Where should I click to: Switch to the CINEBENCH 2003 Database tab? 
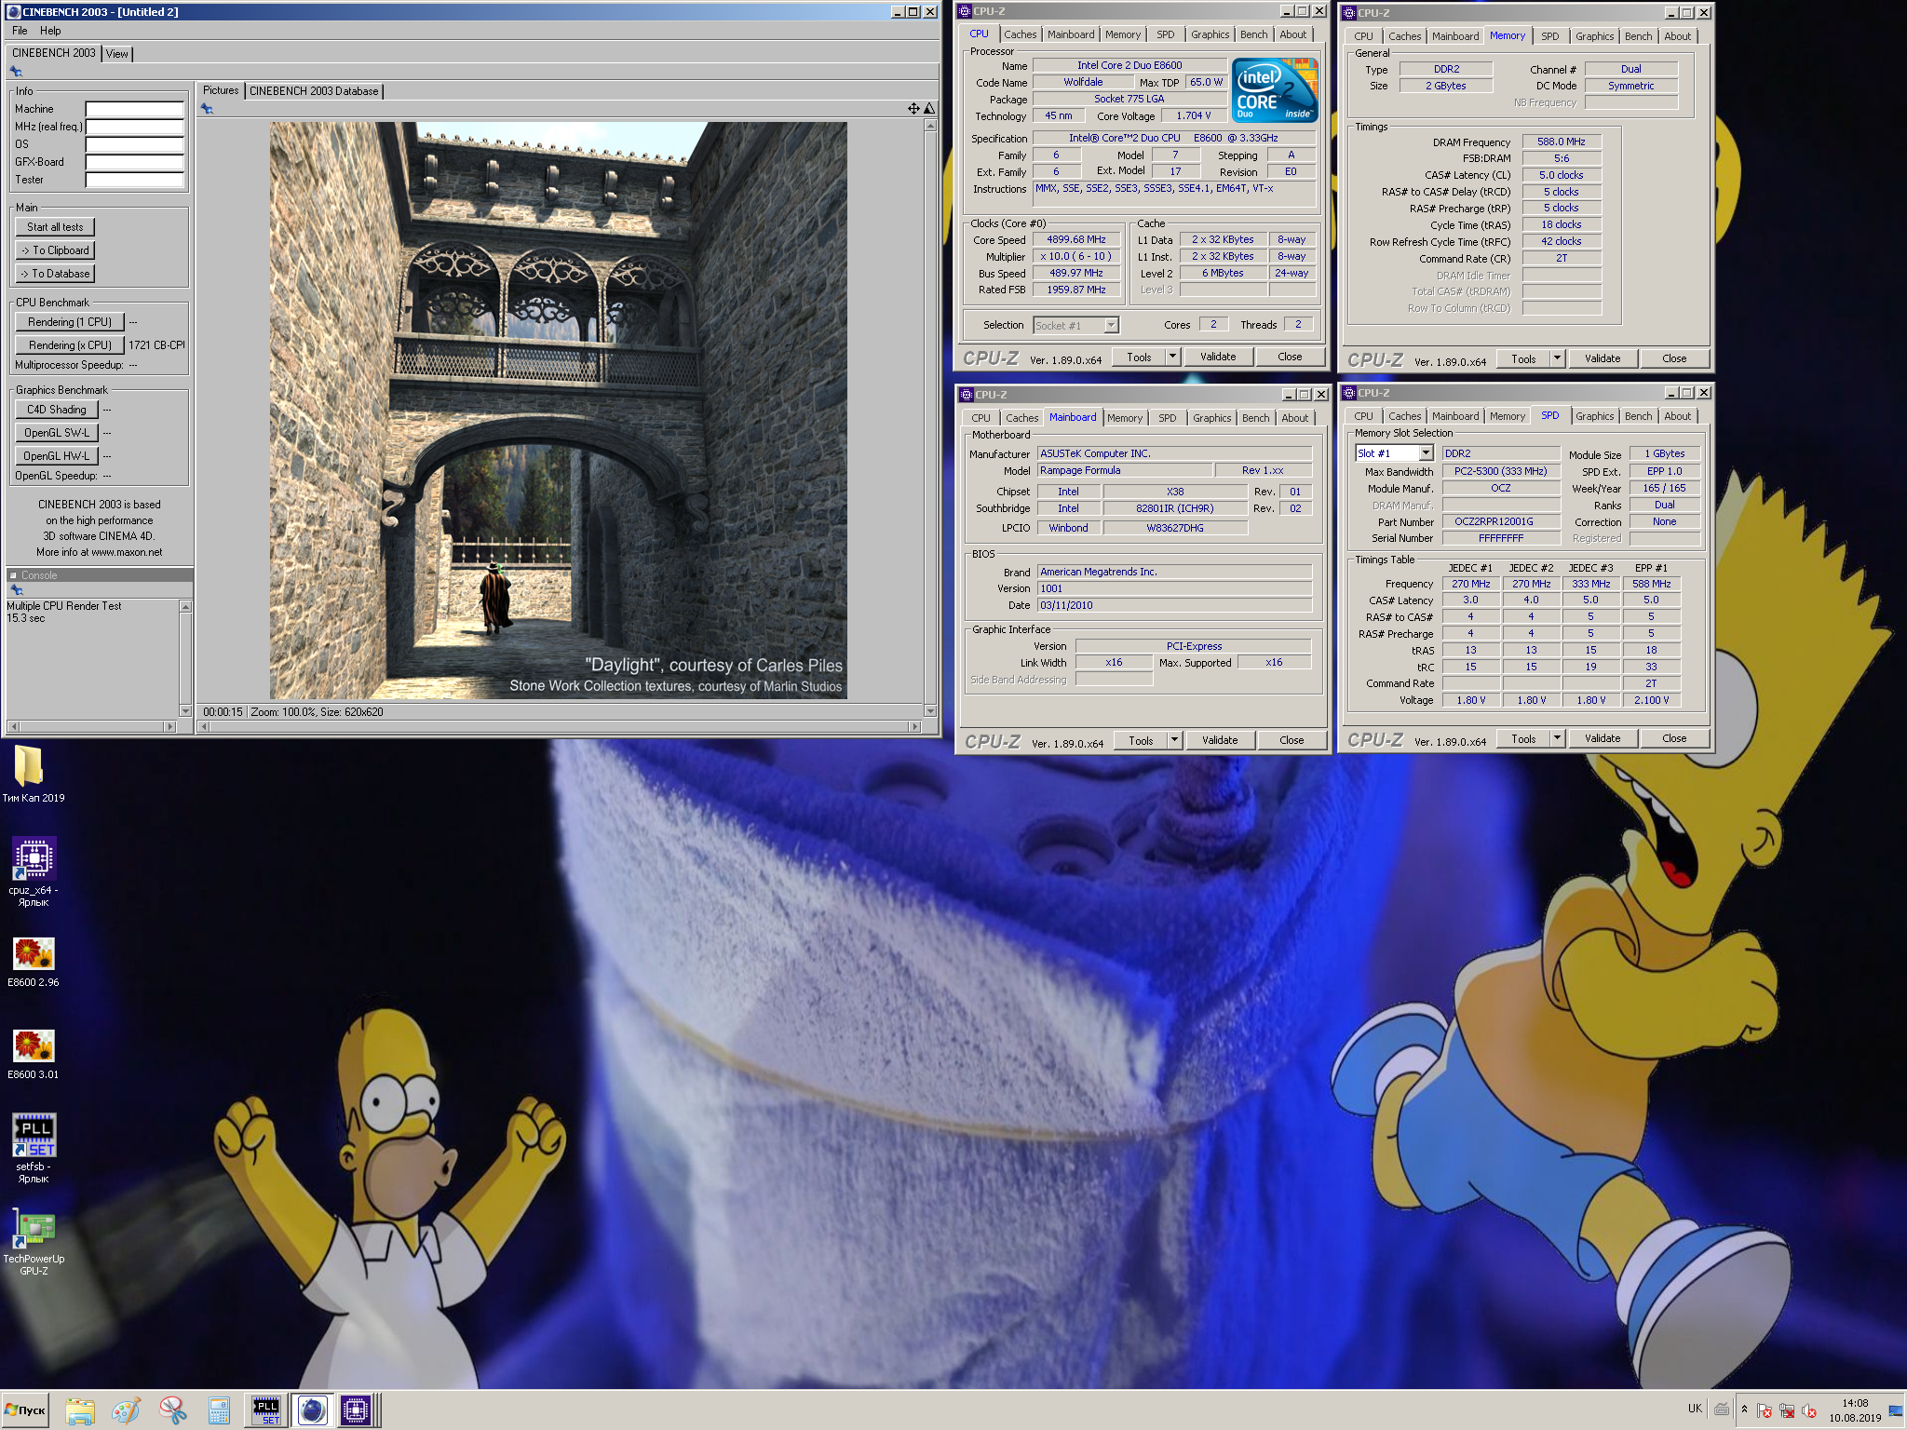[x=314, y=91]
